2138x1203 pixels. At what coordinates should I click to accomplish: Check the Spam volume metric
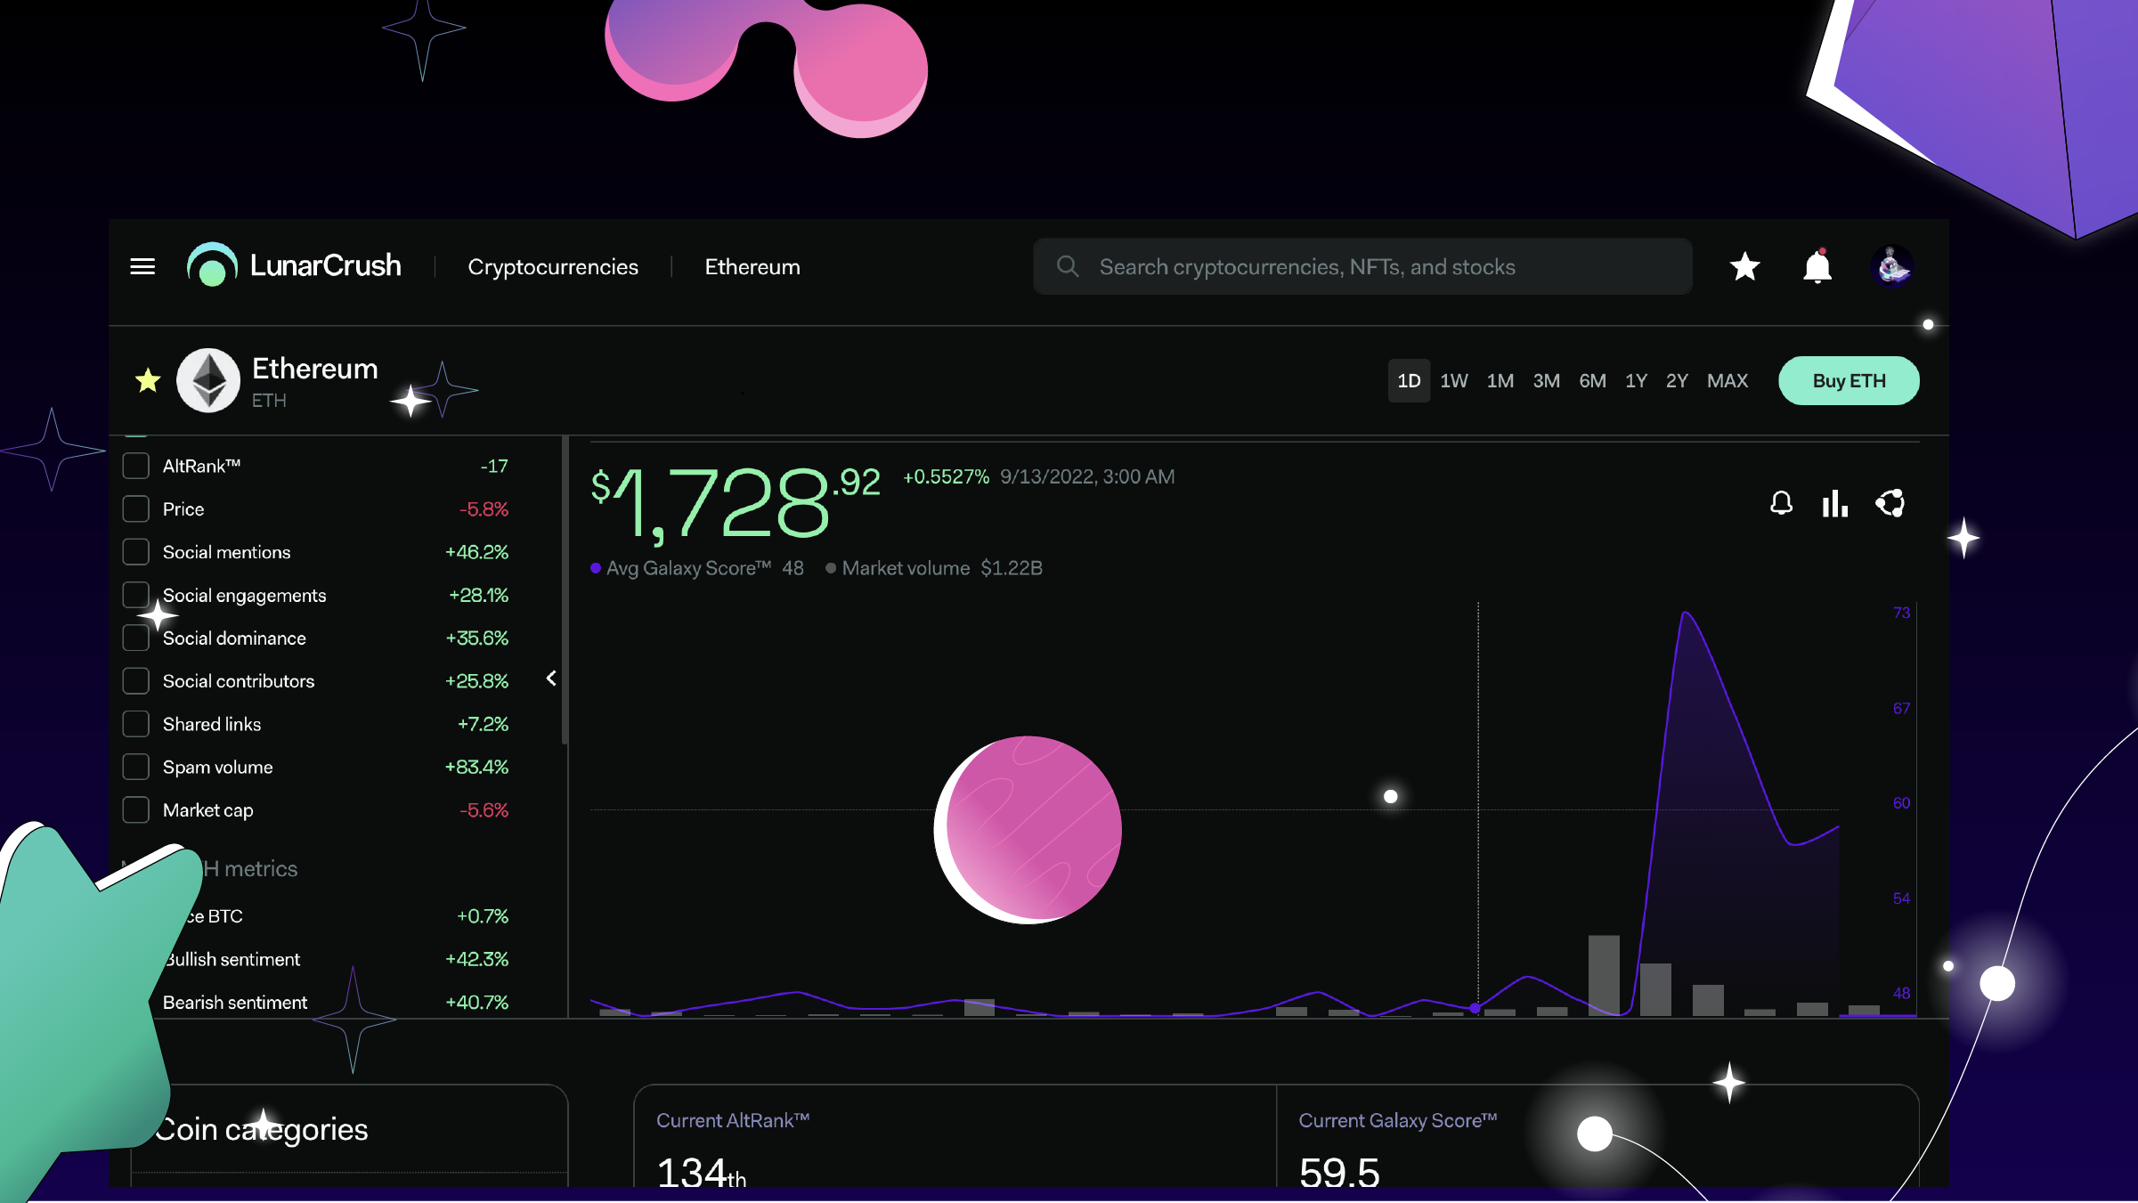click(135, 766)
